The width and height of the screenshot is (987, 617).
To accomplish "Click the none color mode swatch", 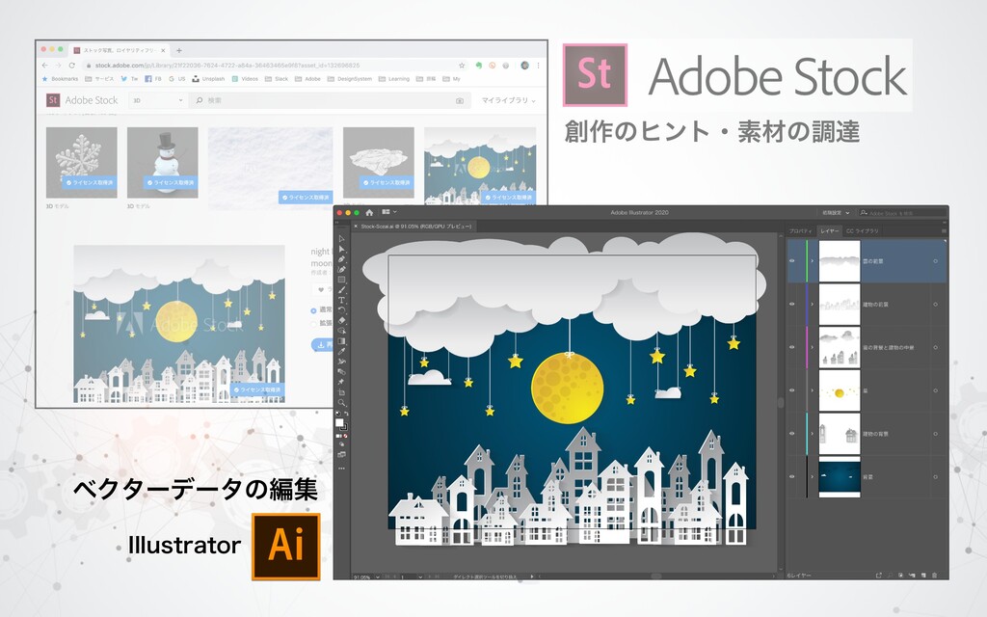I will (346, 436).
